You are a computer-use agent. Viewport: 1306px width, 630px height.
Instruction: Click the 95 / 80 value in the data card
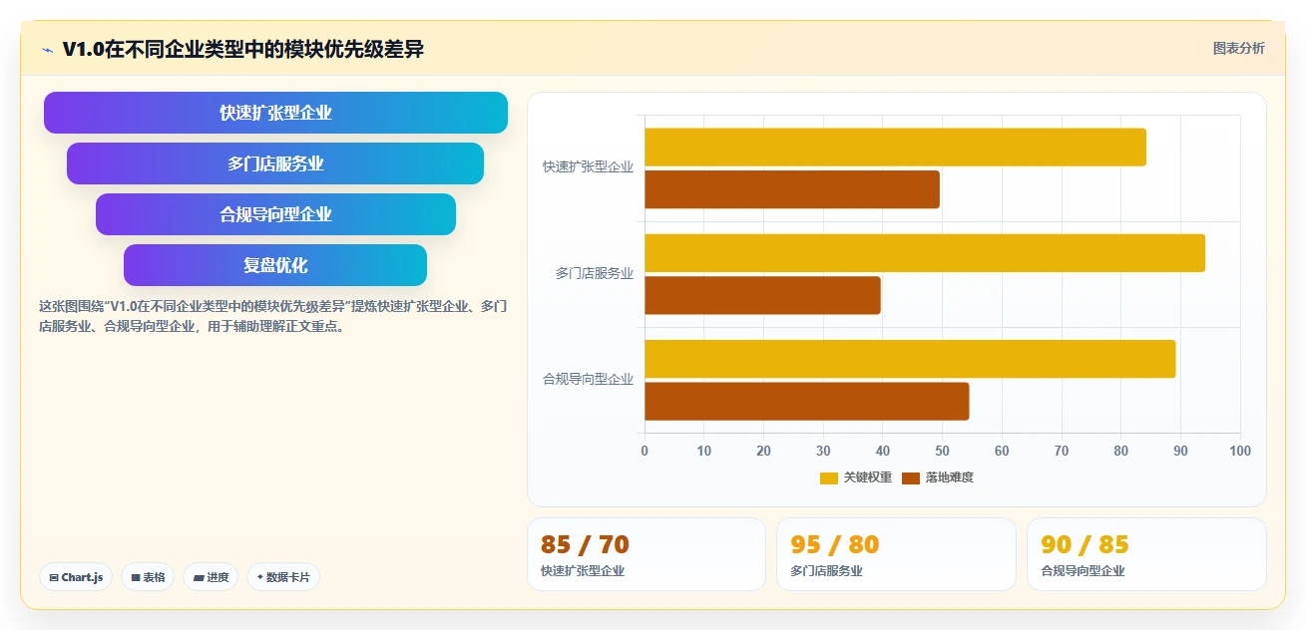tap(835, 545)
